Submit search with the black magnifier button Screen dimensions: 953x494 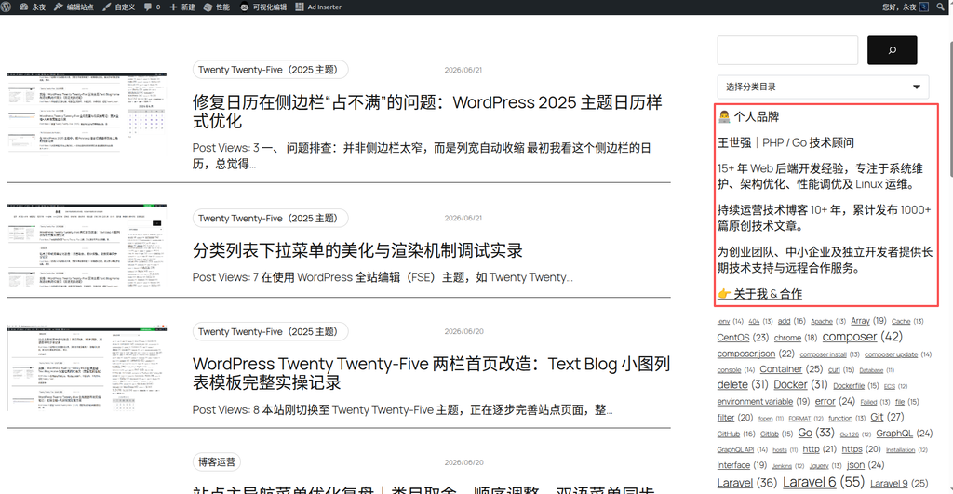tap(892, 50)
